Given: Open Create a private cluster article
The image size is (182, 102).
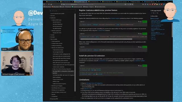Looking at the screenshot, I should pyautogui.click(x=58, y=79).
